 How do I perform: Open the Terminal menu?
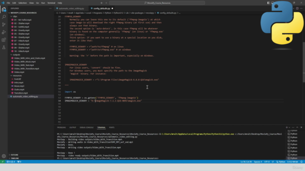point(51,3)
